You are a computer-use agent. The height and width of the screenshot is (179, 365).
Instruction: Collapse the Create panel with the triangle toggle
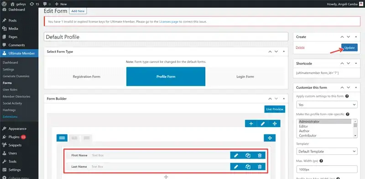(356, 37)
